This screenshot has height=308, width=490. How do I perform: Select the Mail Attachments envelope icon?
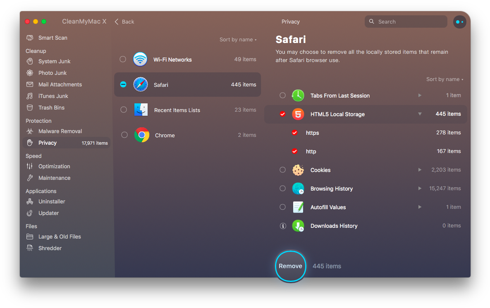(30, 84)
